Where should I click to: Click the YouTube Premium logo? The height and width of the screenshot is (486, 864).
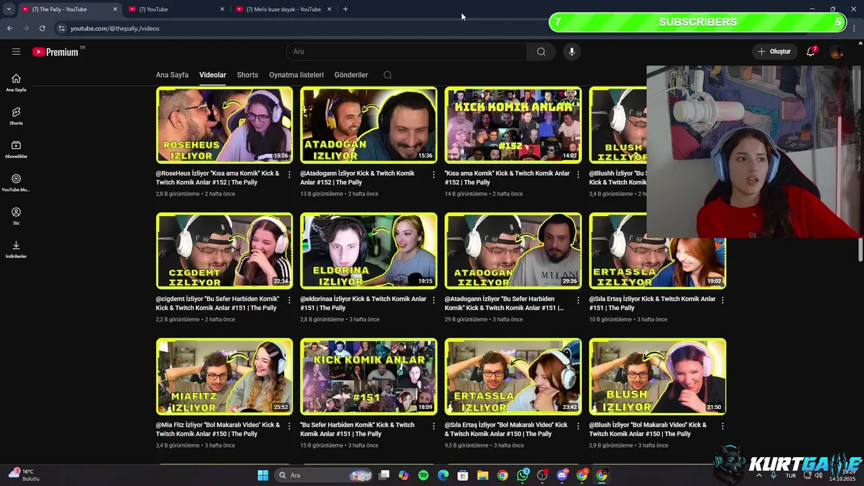pyautogui.click(x=55, y=52)
